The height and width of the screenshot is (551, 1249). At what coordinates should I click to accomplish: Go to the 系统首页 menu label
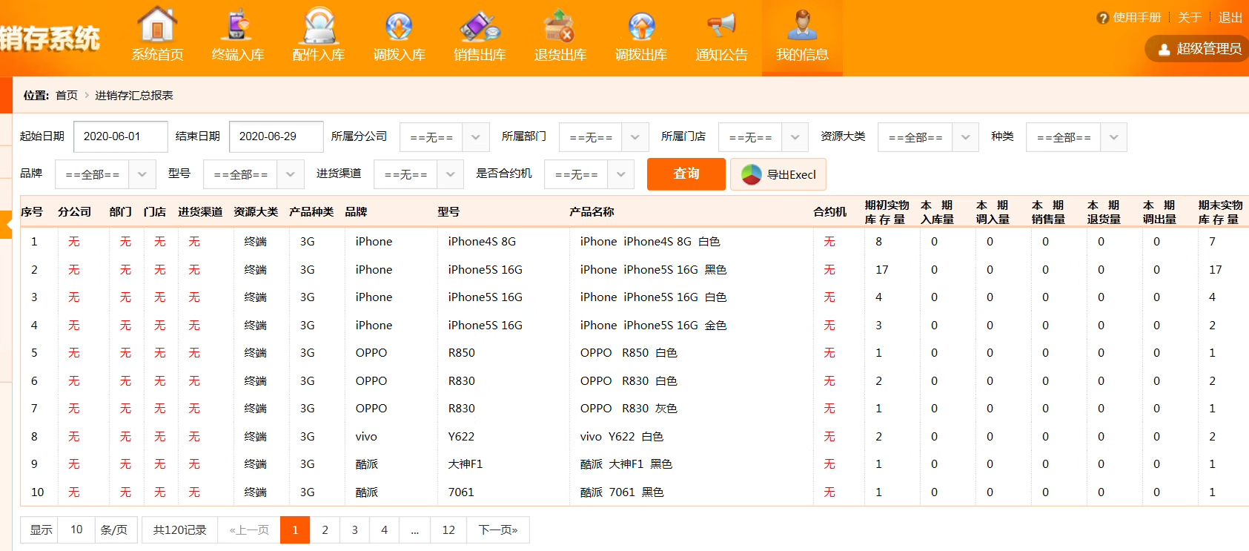click(157, 55)
